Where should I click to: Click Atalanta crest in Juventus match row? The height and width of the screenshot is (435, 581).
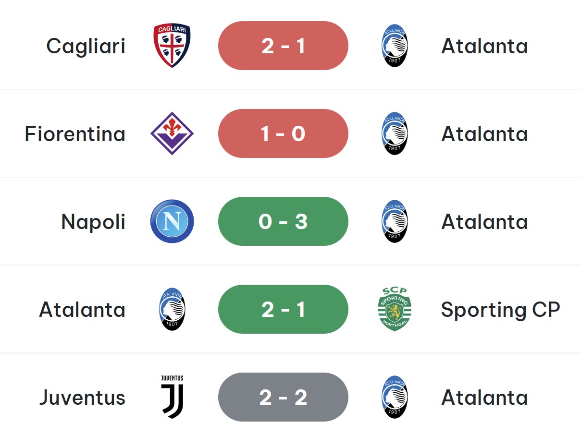pos(395,397)
